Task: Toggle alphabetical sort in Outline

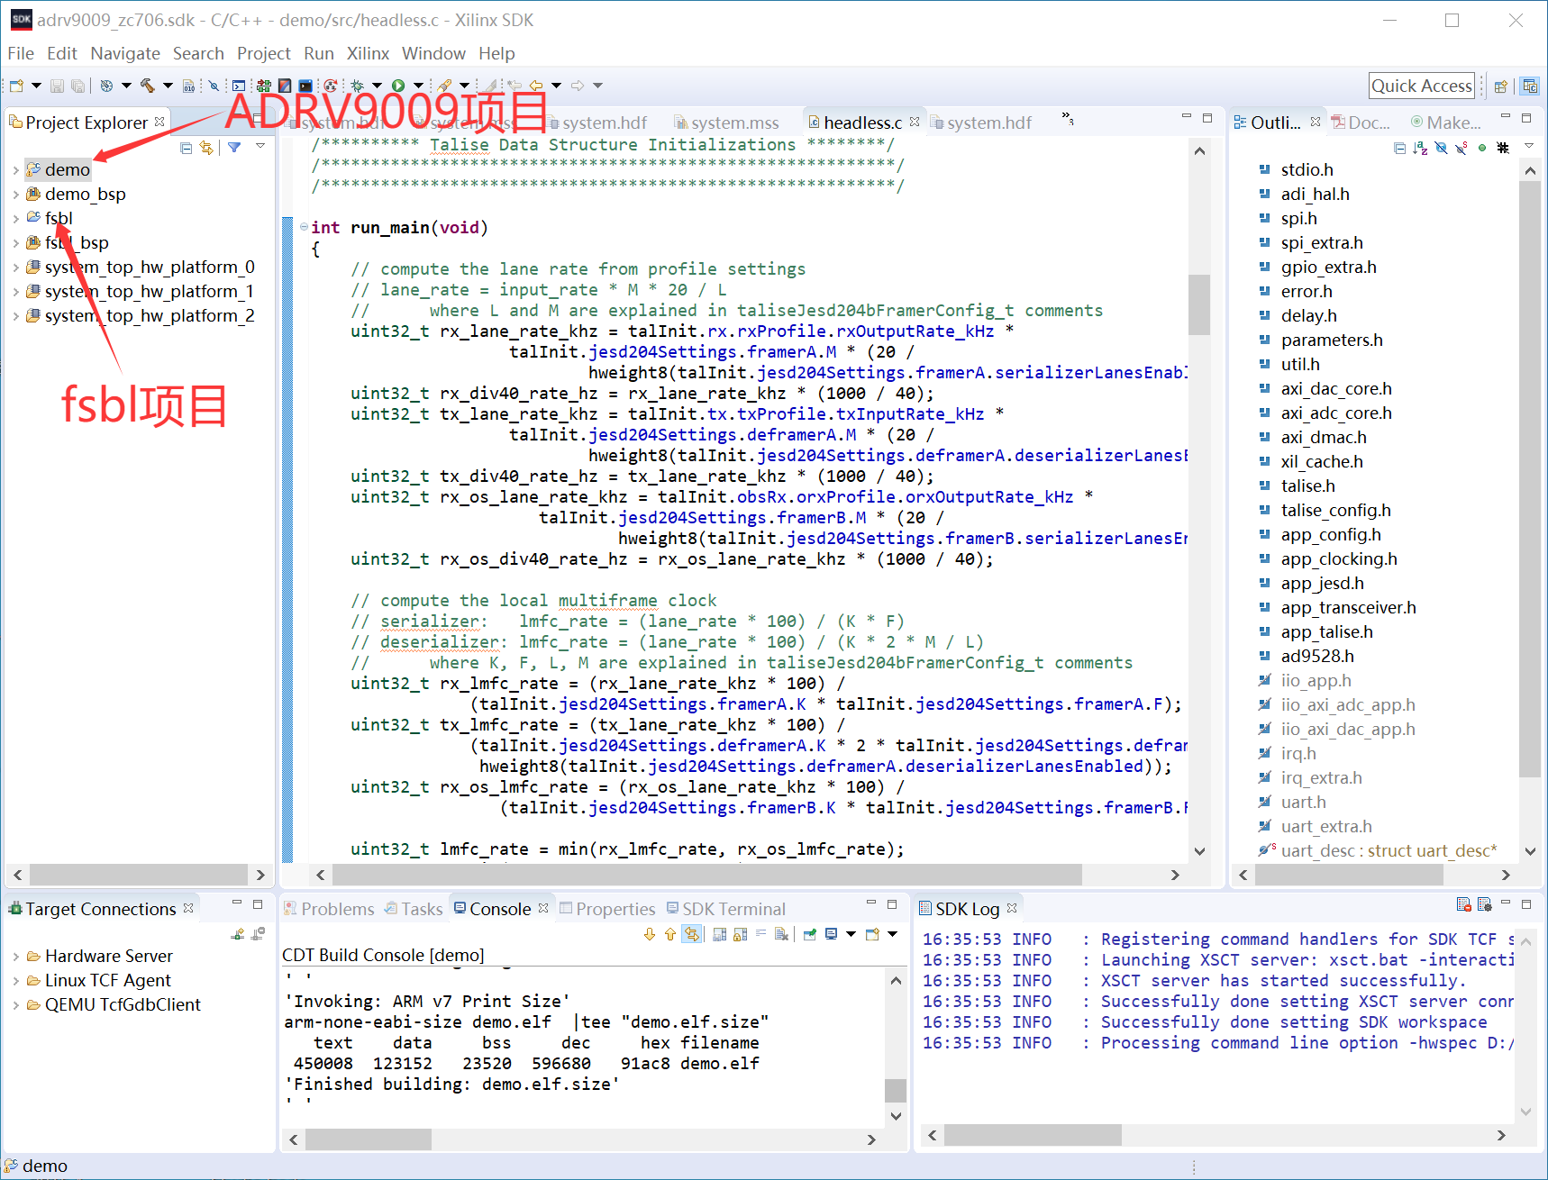Action: (x=1420, y=148)
